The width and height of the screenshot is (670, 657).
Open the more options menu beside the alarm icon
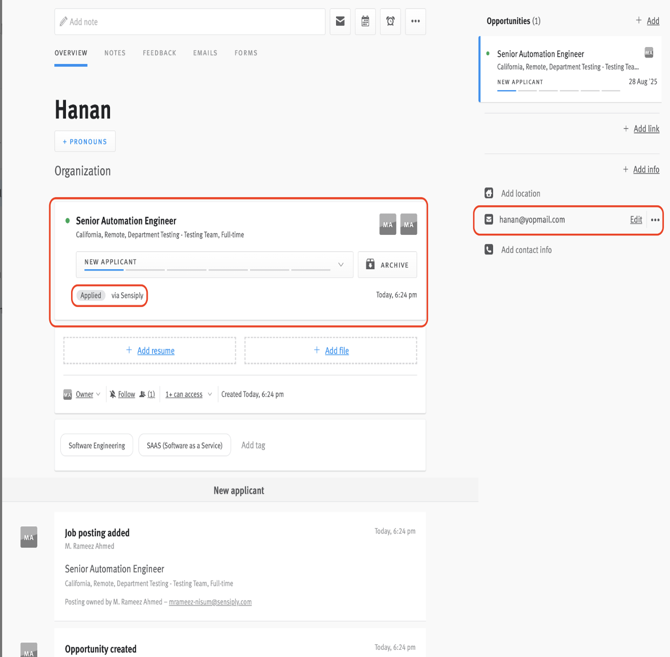[415, 21]
